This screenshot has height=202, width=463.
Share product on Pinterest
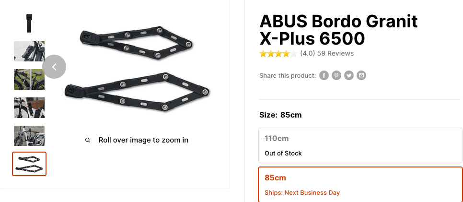336,76
